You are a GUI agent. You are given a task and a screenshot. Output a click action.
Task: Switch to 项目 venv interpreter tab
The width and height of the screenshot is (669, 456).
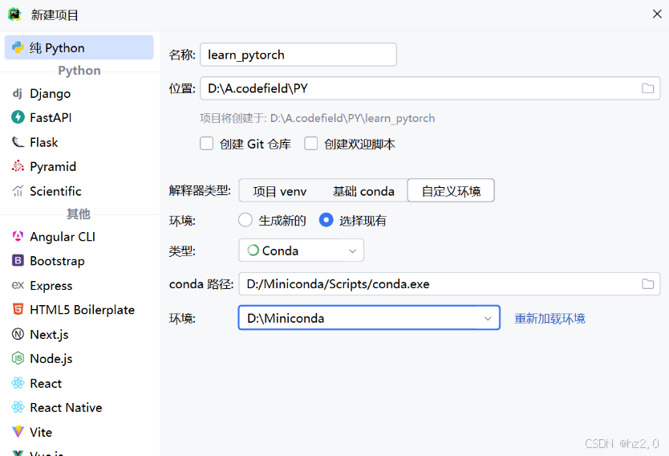(280, 191)
